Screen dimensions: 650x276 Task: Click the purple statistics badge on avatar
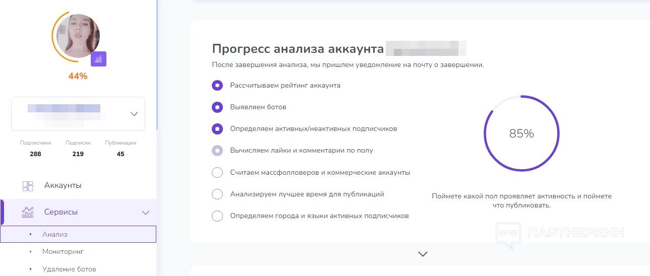tap(98, 59)
